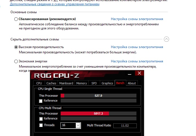Open the Graphics tab

(x=107, y=83)
